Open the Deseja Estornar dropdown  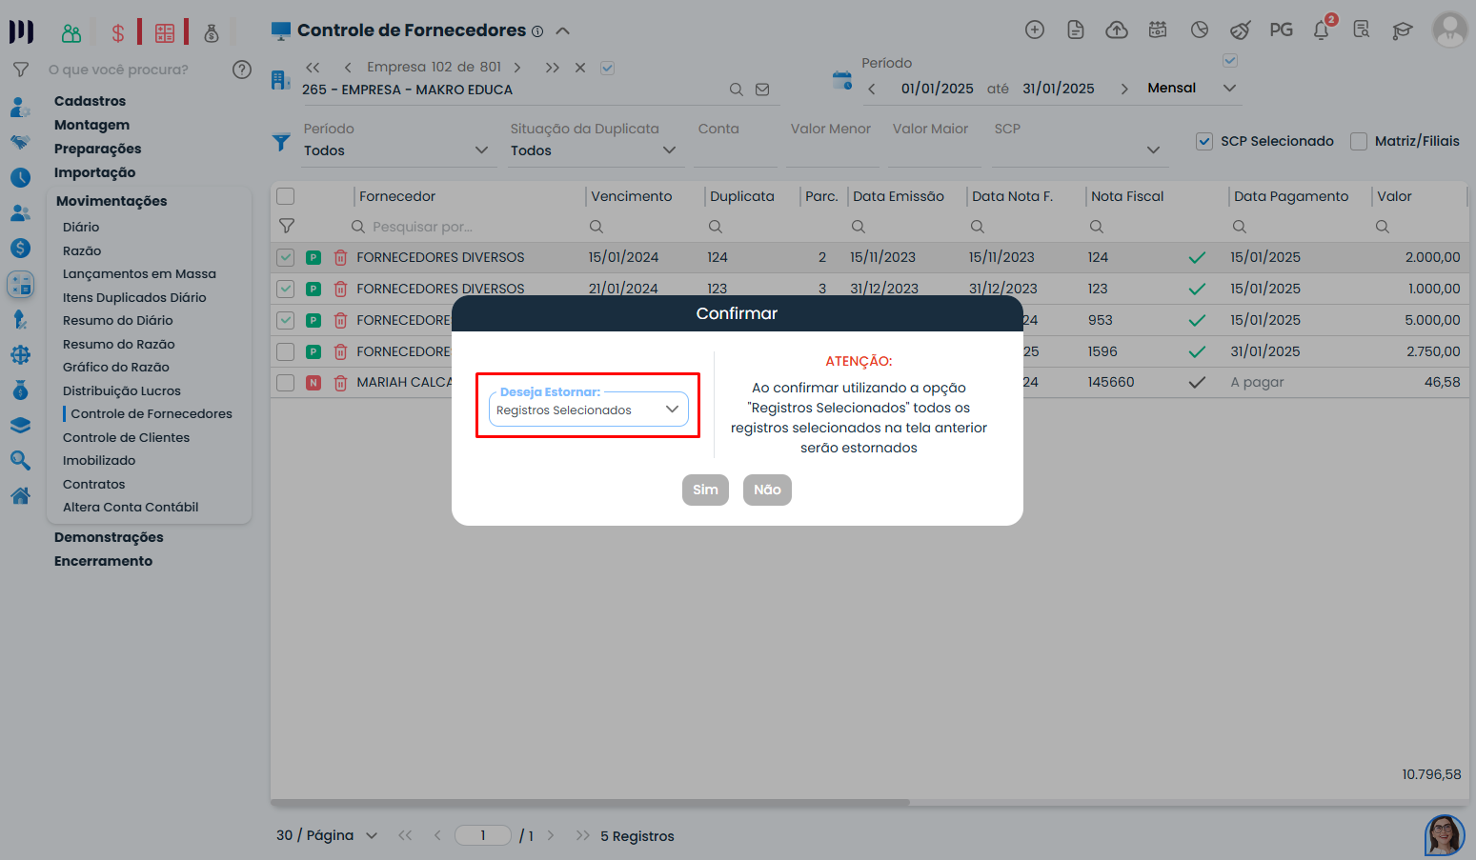[x=588, y=410]
